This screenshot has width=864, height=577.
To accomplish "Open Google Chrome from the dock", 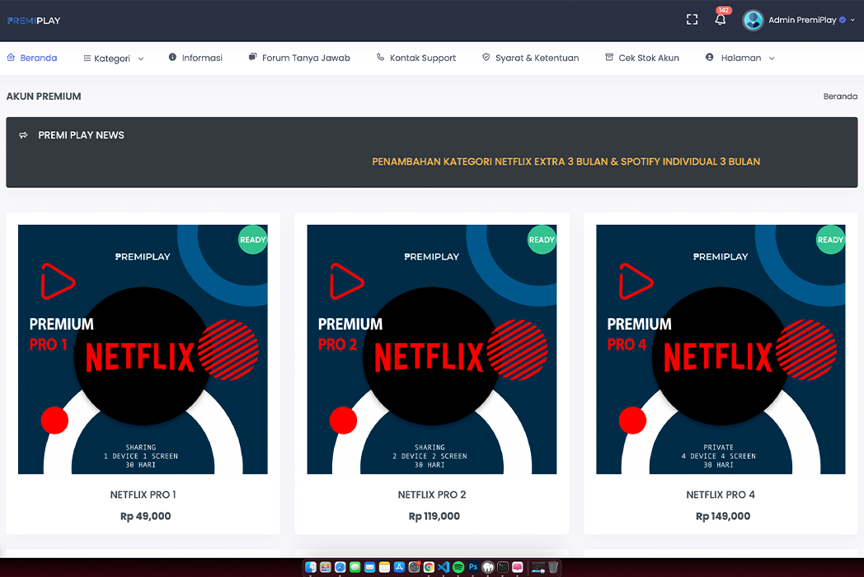I will 429,567.
